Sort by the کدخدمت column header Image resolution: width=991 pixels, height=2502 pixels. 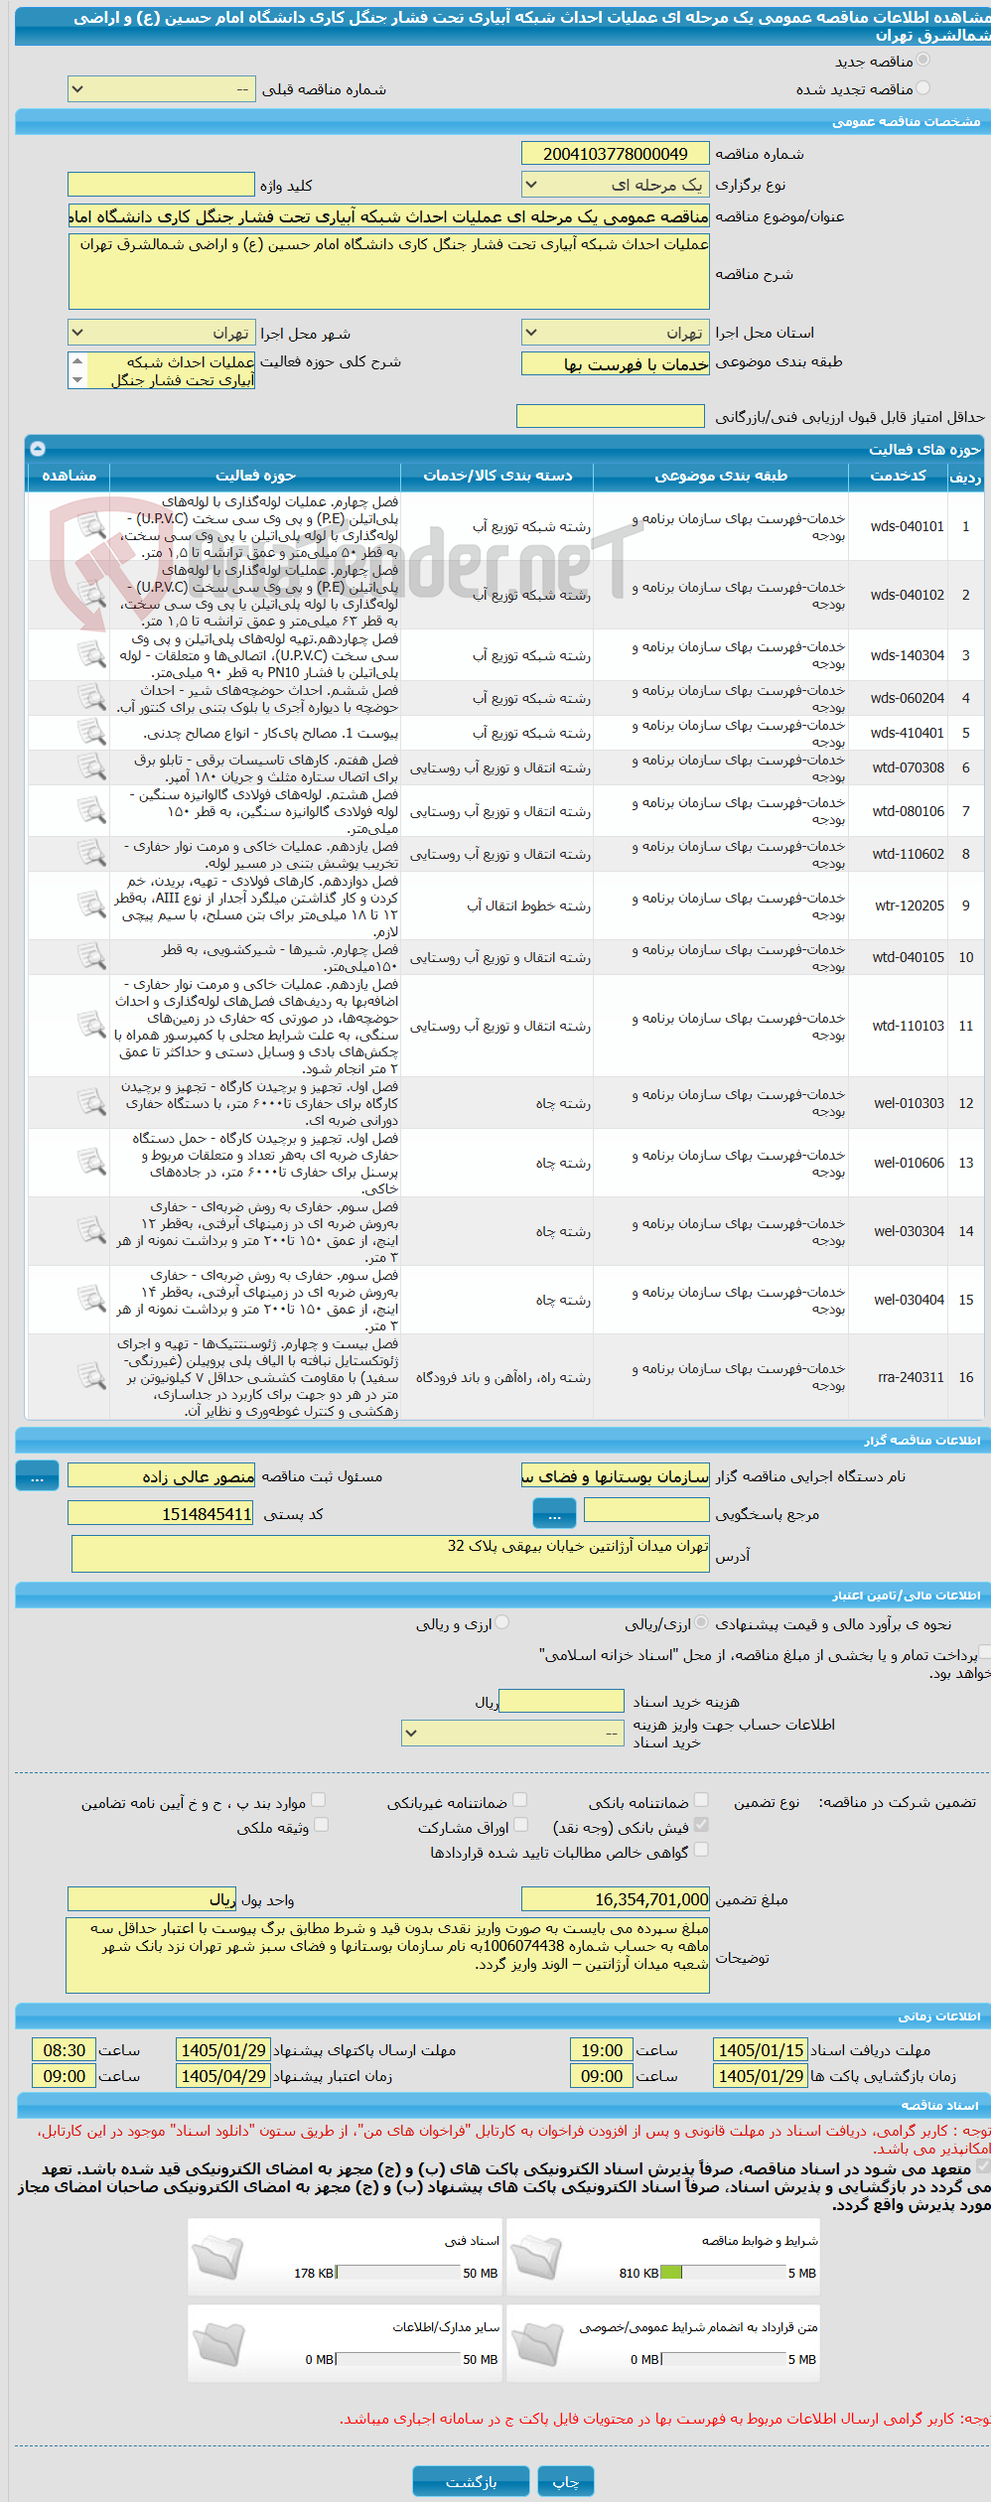point(898,477)
